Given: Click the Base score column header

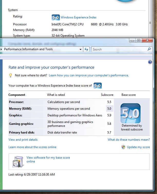Looking at the screenshot, I should pos(128,95).
